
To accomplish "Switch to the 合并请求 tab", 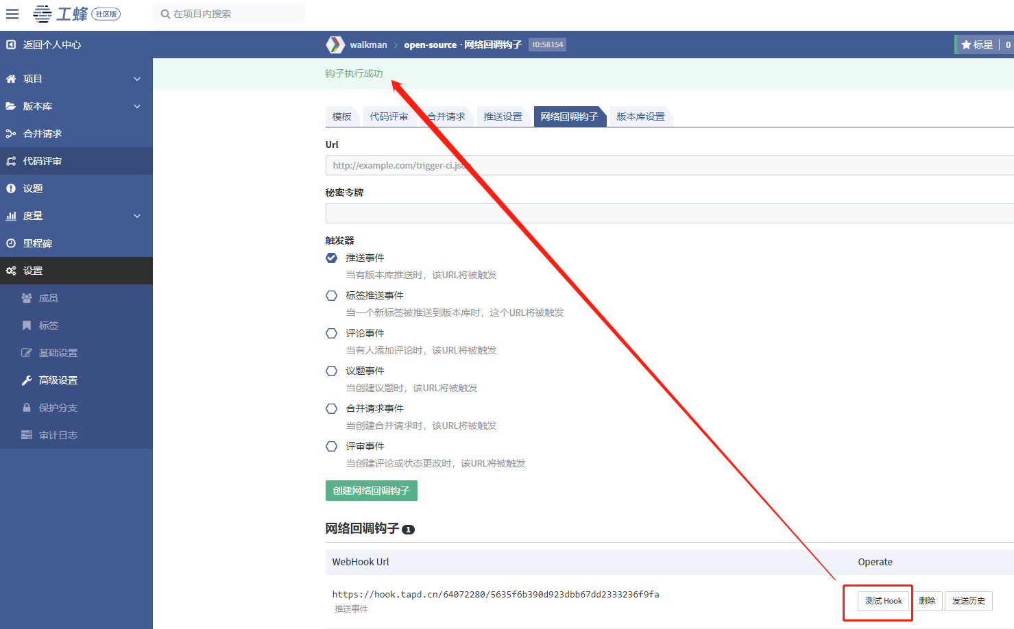I will point(446,116).
